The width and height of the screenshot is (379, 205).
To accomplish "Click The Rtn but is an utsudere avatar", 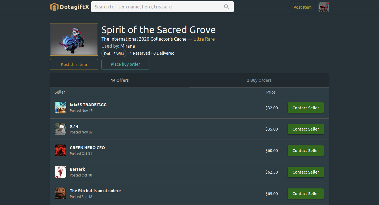I will [60, 194].
